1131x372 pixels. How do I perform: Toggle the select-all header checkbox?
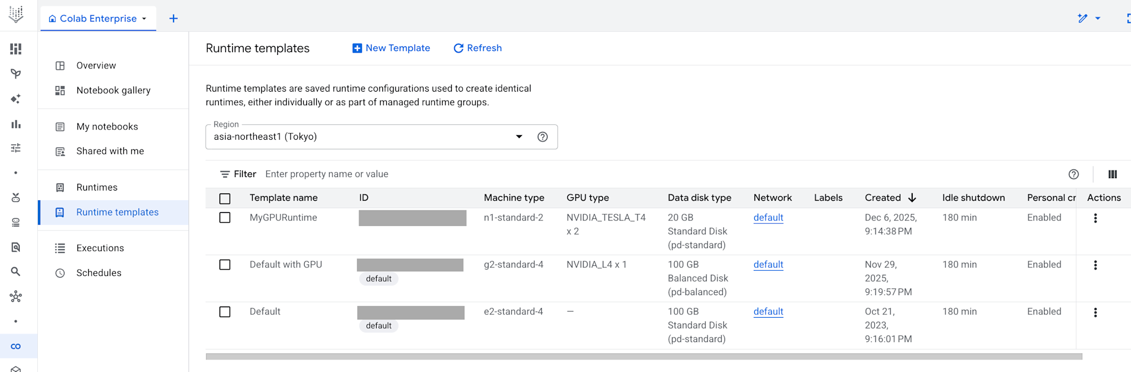(225, 198)
